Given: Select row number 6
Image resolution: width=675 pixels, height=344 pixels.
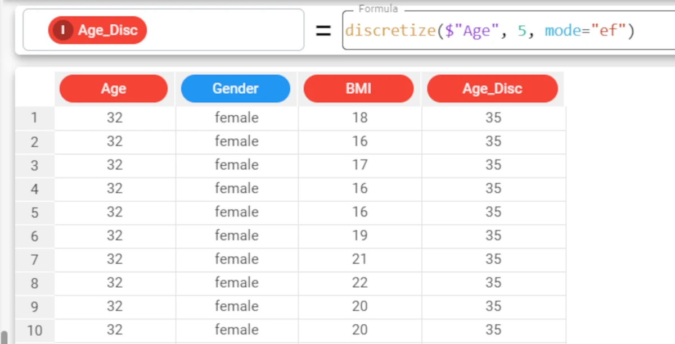Looking at the screenshot, I should (x=34, y=236).
